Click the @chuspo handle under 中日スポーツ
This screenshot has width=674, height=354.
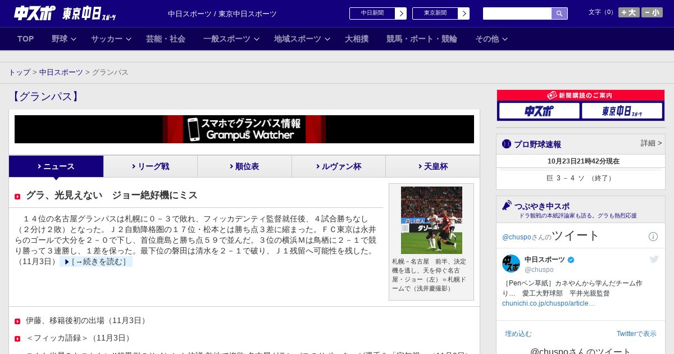539,270
